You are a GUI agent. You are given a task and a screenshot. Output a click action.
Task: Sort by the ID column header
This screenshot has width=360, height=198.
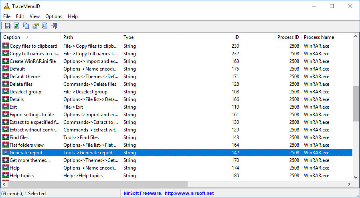pos(211,37)
